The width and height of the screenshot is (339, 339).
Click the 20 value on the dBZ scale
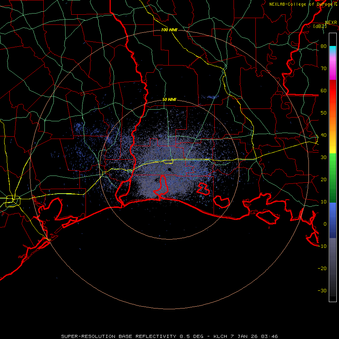coord(324,180)
